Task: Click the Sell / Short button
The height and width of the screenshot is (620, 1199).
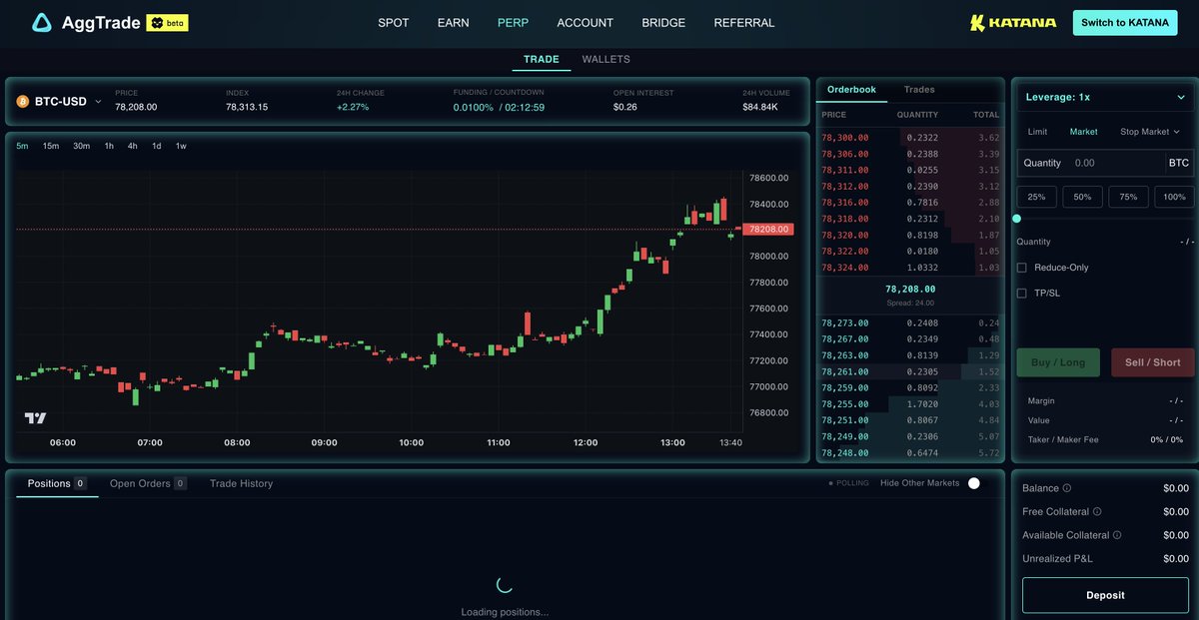Action: (1153, 362)
